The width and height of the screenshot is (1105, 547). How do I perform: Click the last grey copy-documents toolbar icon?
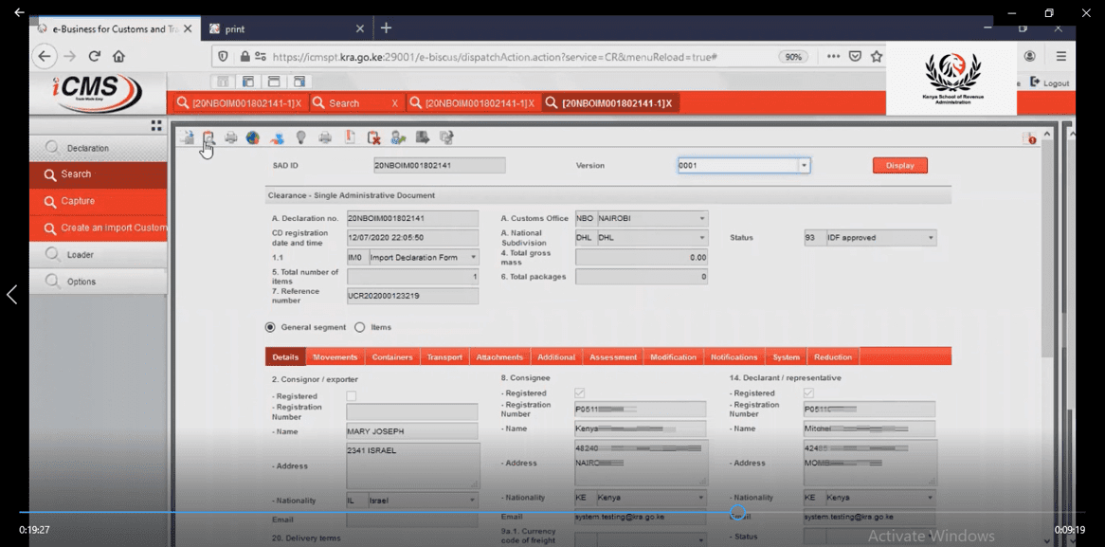446,137
